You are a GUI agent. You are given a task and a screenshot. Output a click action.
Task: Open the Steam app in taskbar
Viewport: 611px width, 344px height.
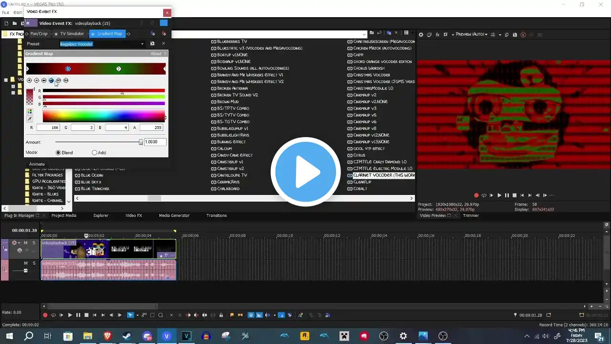tap(127, 336)
